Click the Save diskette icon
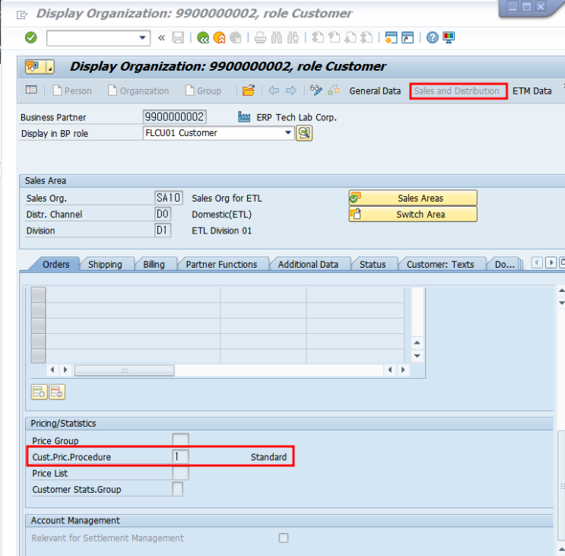 [x=178, y=37]
